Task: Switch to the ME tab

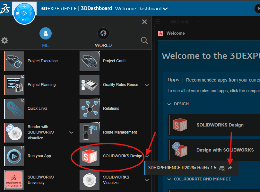Action: coord(46,37)
